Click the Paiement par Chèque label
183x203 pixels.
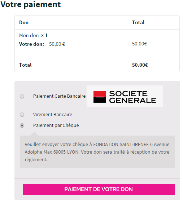(x=56, y=125)
